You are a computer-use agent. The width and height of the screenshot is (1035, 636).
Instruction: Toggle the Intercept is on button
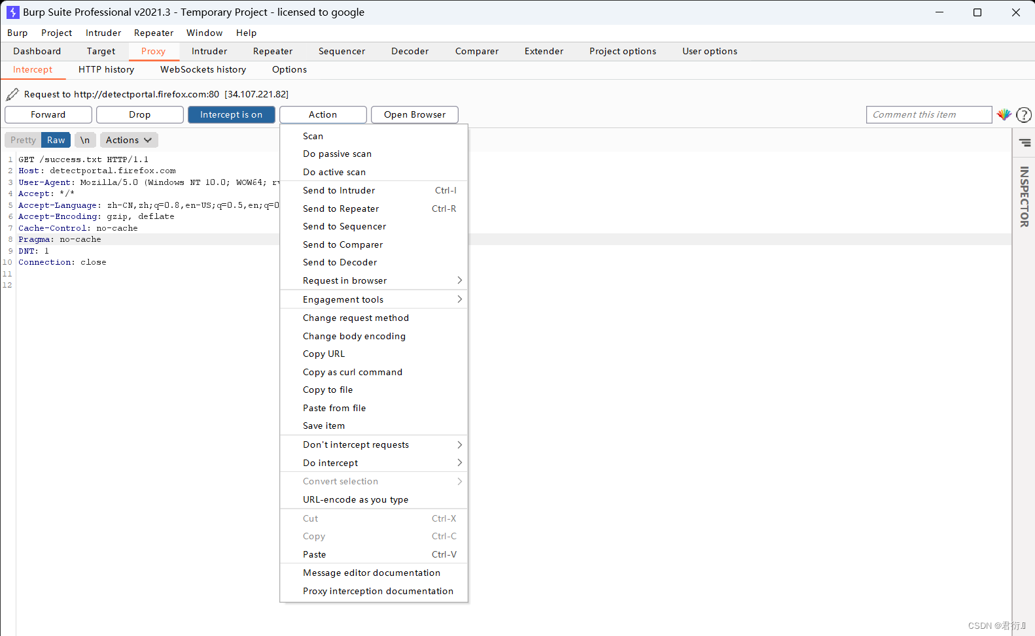(x=232, y=114)
